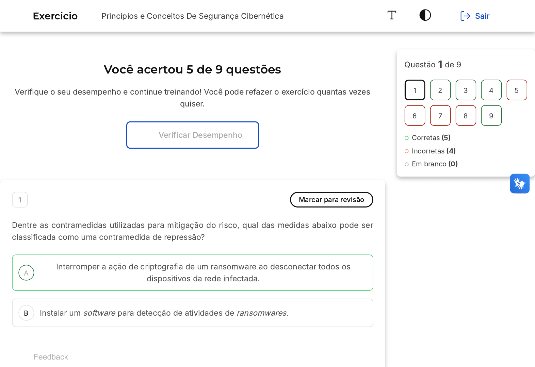Viewport: 535px width, 367px height.
Task: Open the sign language accessibility widget
Action: point(519,184)
